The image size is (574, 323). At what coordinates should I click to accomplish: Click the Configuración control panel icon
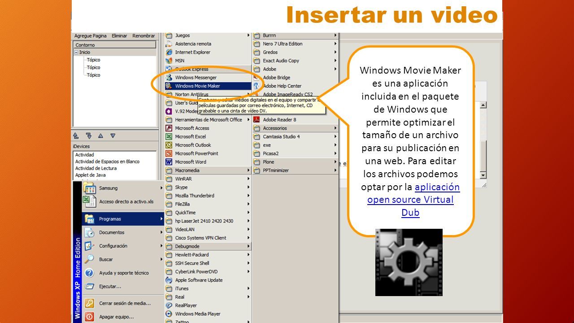point(90,246)
